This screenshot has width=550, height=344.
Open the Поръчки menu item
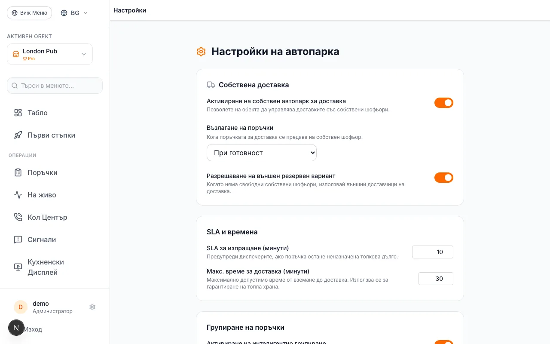55,172
